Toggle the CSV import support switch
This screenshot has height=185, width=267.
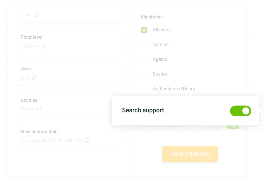coord(214,127)
